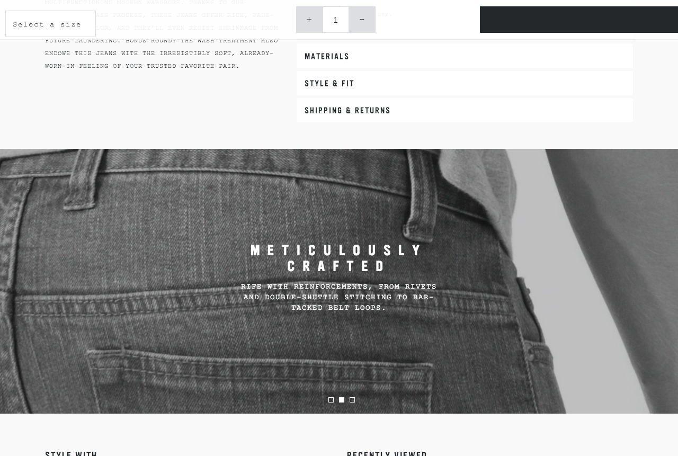Screen dimensions: 678x456
Task: Click the Meticulously Crafted slide heading
Action: 337,258
